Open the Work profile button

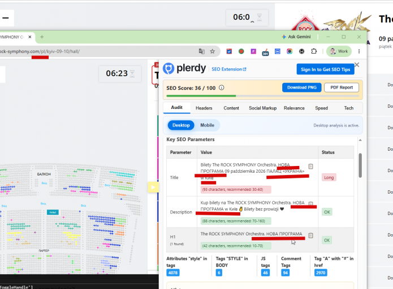pyautogui.click(x=339, y=51)
